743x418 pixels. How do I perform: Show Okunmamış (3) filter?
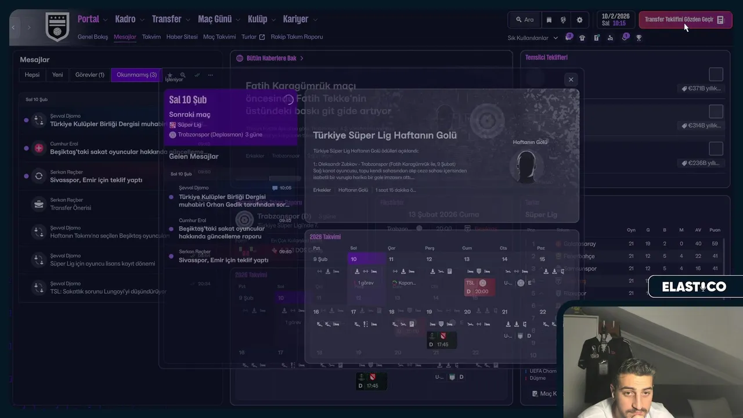pos(136,75)
